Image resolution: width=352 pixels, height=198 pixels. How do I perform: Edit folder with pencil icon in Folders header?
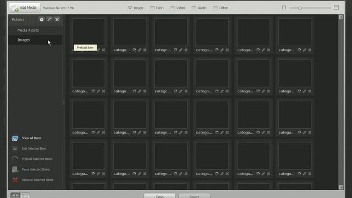click(x=50, y=20)
